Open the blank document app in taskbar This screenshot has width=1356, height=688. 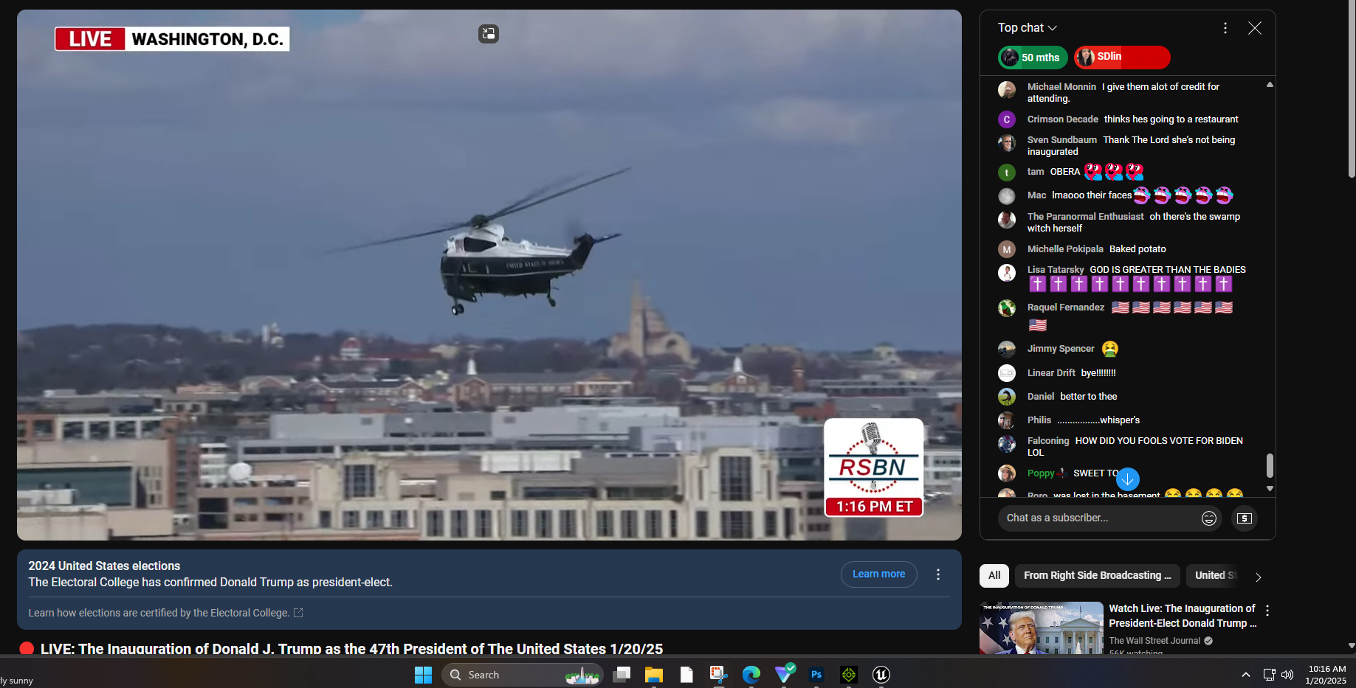pyautogui.click(x=686, y=675)
